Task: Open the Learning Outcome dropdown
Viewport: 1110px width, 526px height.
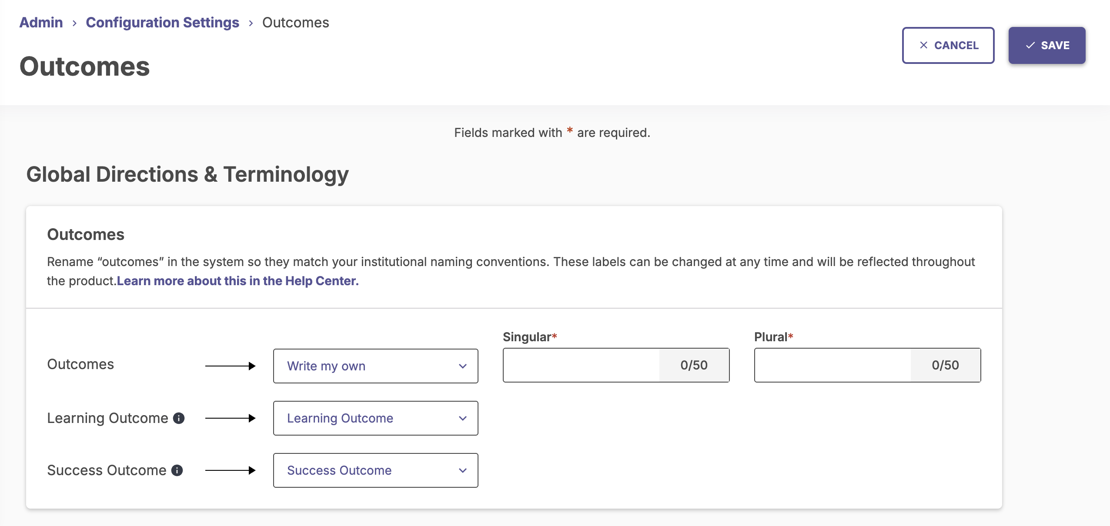Action: [x=376, y=418]
